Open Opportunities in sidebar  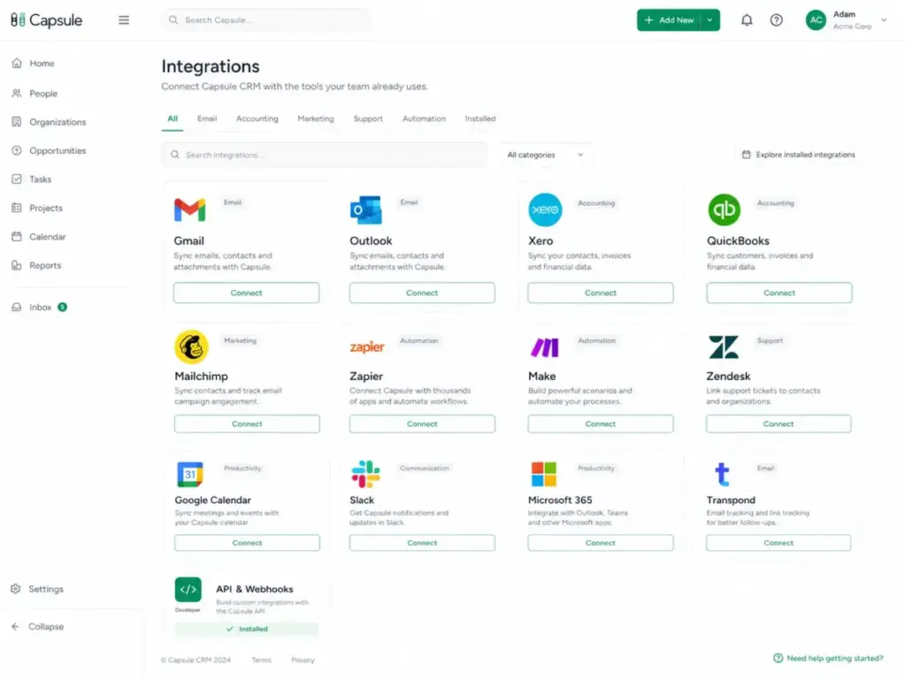[50, 150]
